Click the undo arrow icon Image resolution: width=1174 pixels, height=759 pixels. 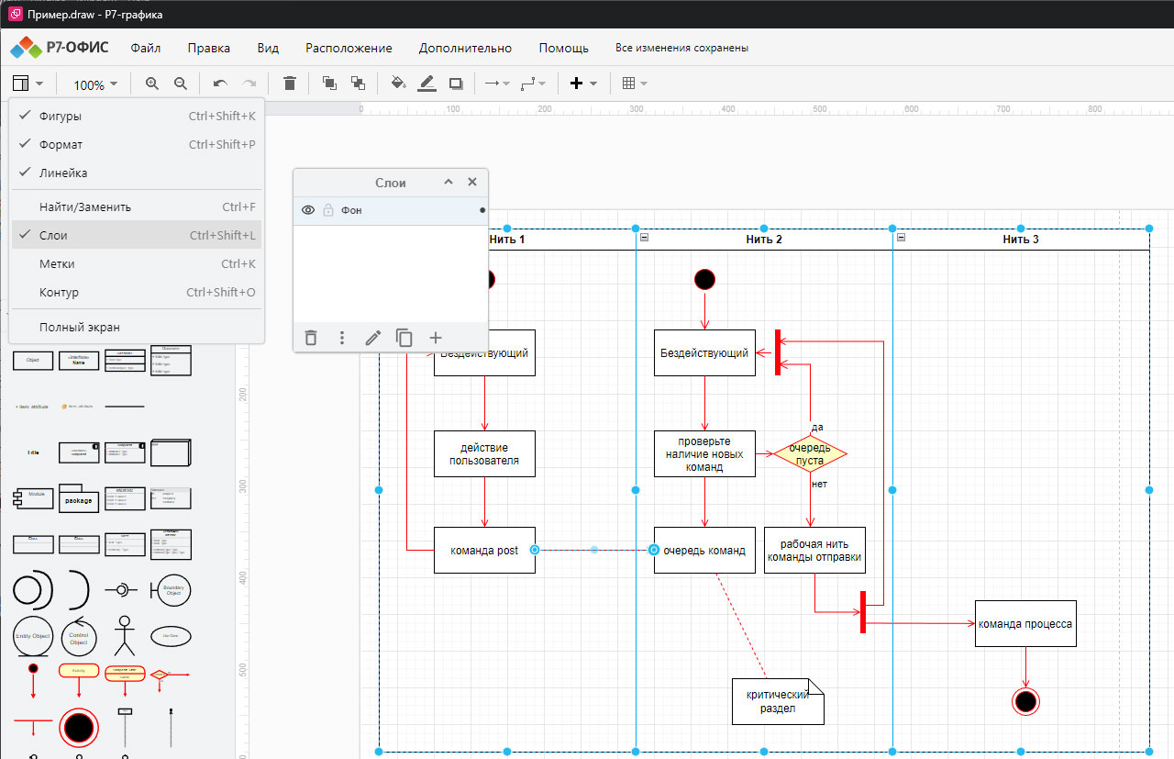pyautogui.click(x=220, y=84)
